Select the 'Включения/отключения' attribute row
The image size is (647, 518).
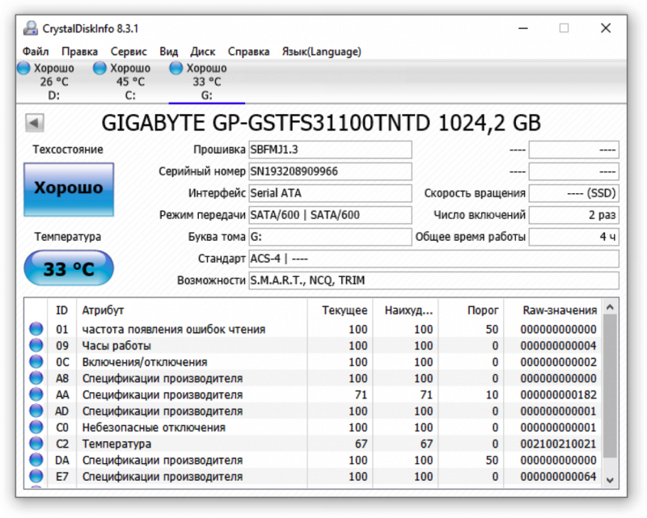click(x=314, y=362)
